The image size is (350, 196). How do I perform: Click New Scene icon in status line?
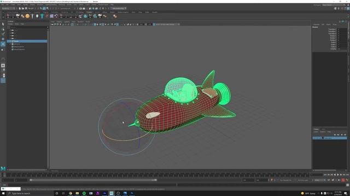tap(20, 9)
